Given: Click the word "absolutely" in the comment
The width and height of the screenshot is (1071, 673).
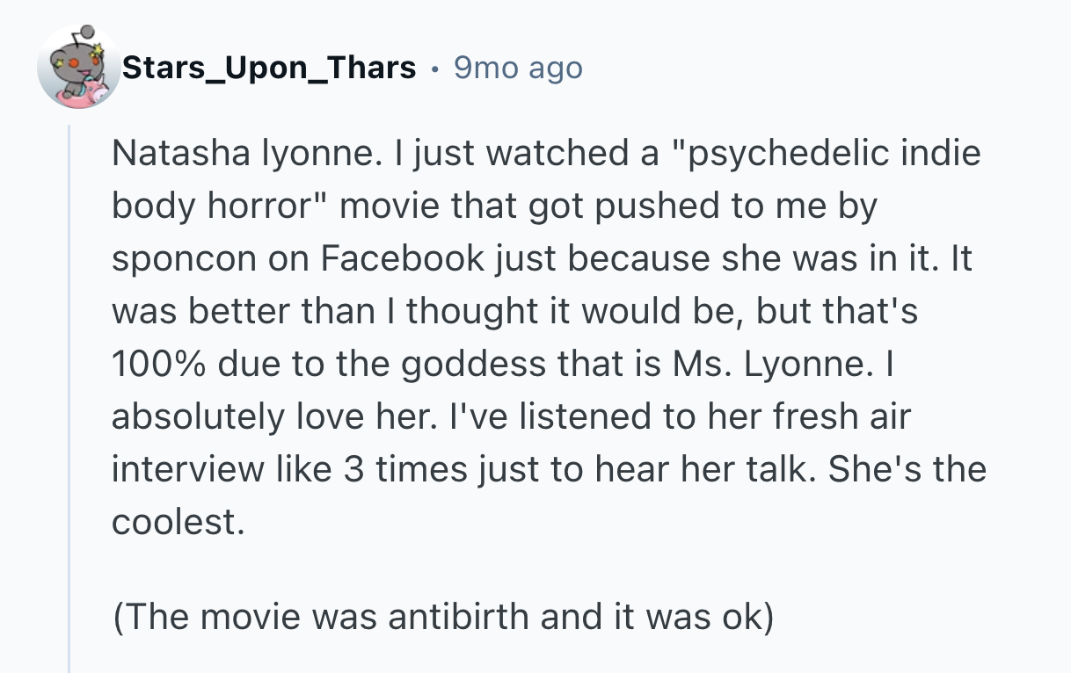Looking at the screenshot, I should [187, 417].
